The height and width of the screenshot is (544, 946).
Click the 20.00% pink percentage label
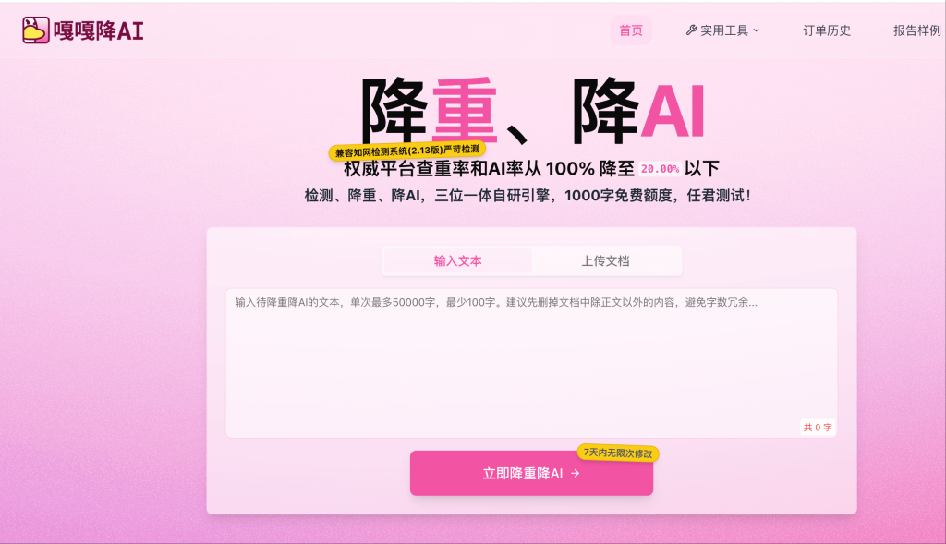coord(660,169)
